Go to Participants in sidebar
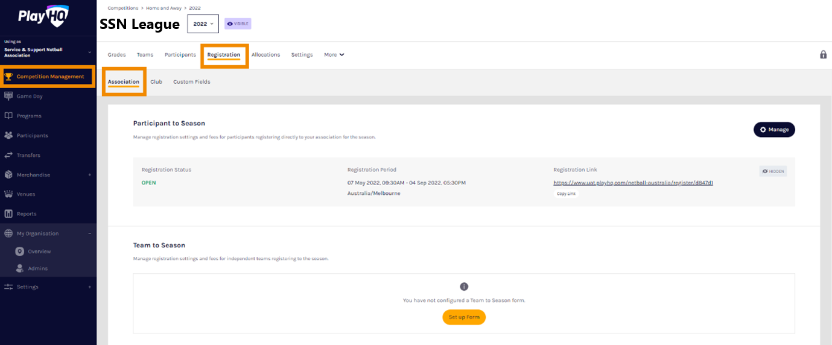Viewport: 832px width, 345px height. click(32, 136)
